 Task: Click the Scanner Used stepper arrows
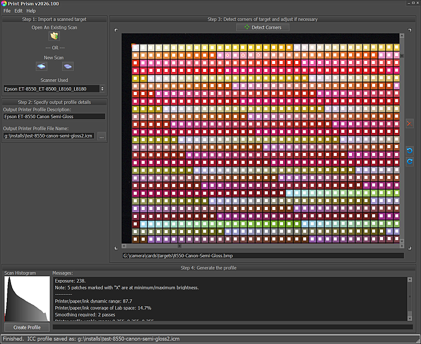[102, 89]
